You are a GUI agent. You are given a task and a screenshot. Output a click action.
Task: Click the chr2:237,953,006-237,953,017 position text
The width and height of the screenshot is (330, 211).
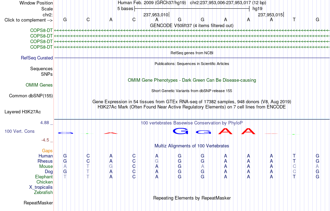point(220,3)
